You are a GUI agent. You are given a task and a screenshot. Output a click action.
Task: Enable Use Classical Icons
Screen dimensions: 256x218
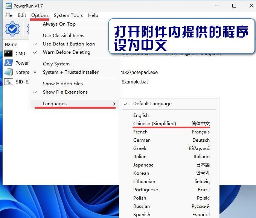pyautogui.click(x=75, y=36)
